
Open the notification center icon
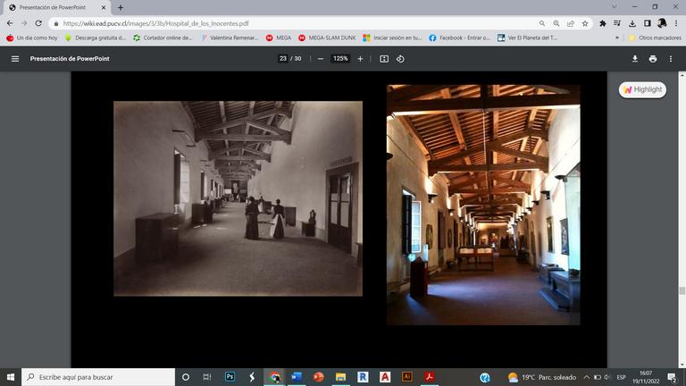point(673,377)
